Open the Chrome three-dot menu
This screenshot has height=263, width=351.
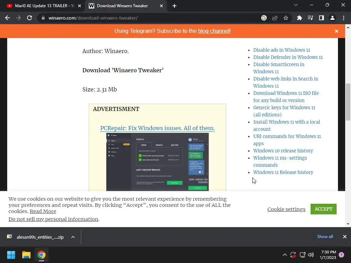343,18
